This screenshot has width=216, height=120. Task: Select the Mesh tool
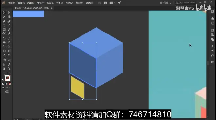coord(4,51)
